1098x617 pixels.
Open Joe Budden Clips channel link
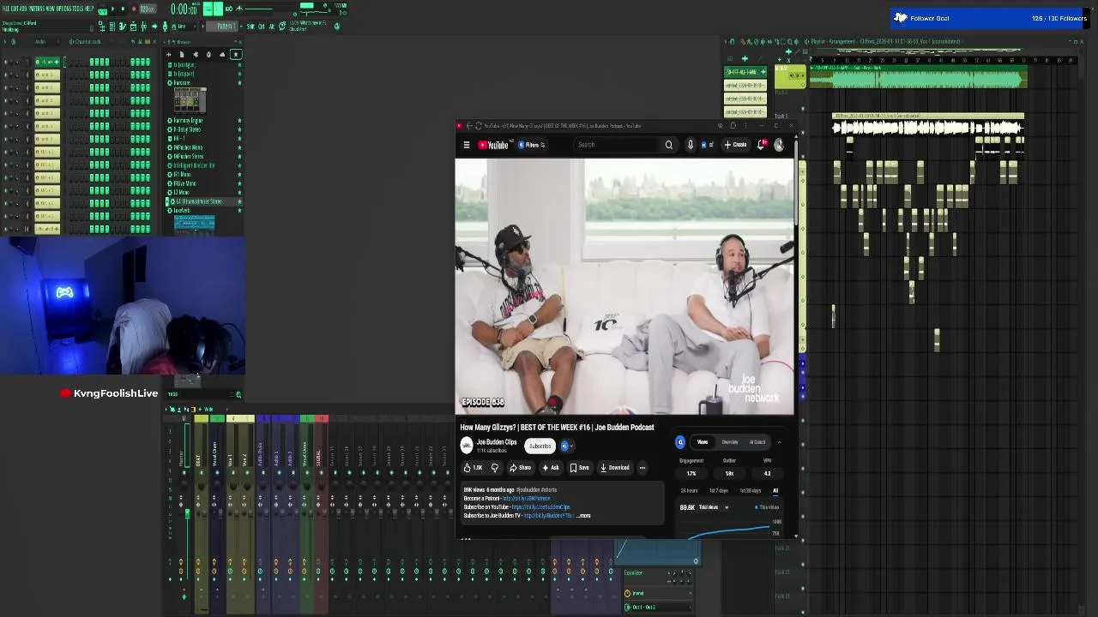[497, 442]
